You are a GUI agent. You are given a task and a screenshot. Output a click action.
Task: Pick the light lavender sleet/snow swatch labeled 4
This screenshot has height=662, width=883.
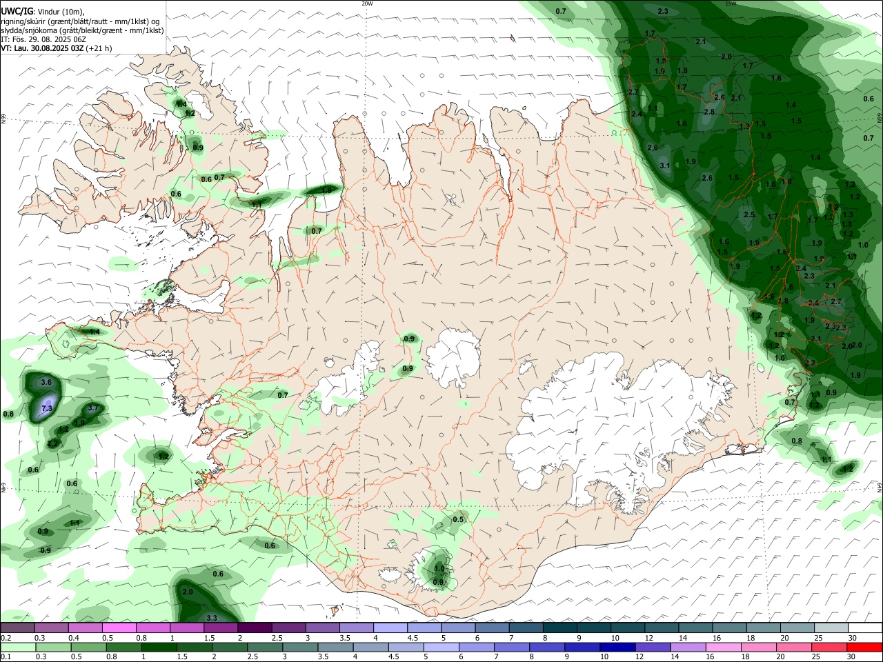click(389, 628)
